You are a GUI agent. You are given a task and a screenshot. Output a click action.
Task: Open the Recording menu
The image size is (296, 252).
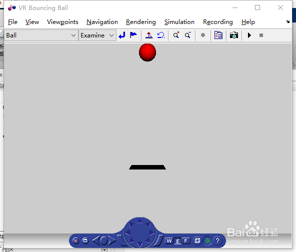pyautogui.click(x=218, y=22)
